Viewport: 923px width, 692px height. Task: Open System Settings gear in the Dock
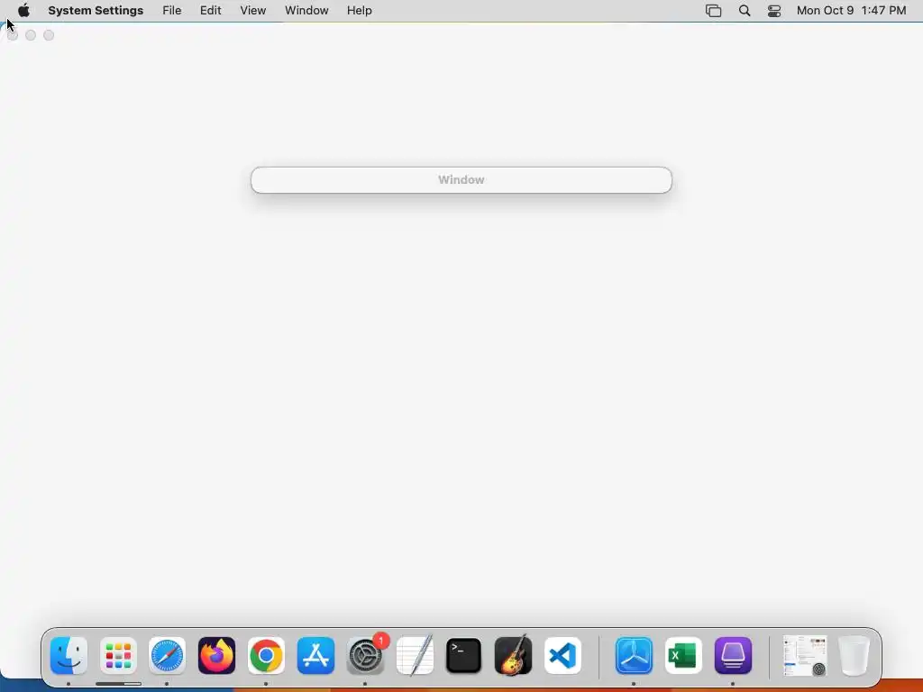pyautogui.click(x=366, y=656)
